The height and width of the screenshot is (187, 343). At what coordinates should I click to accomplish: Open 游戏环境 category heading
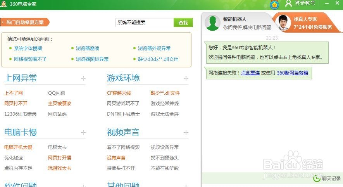(123, 78)
